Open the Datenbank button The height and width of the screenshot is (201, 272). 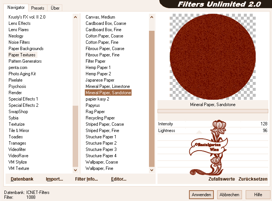[x=22, y=179]
